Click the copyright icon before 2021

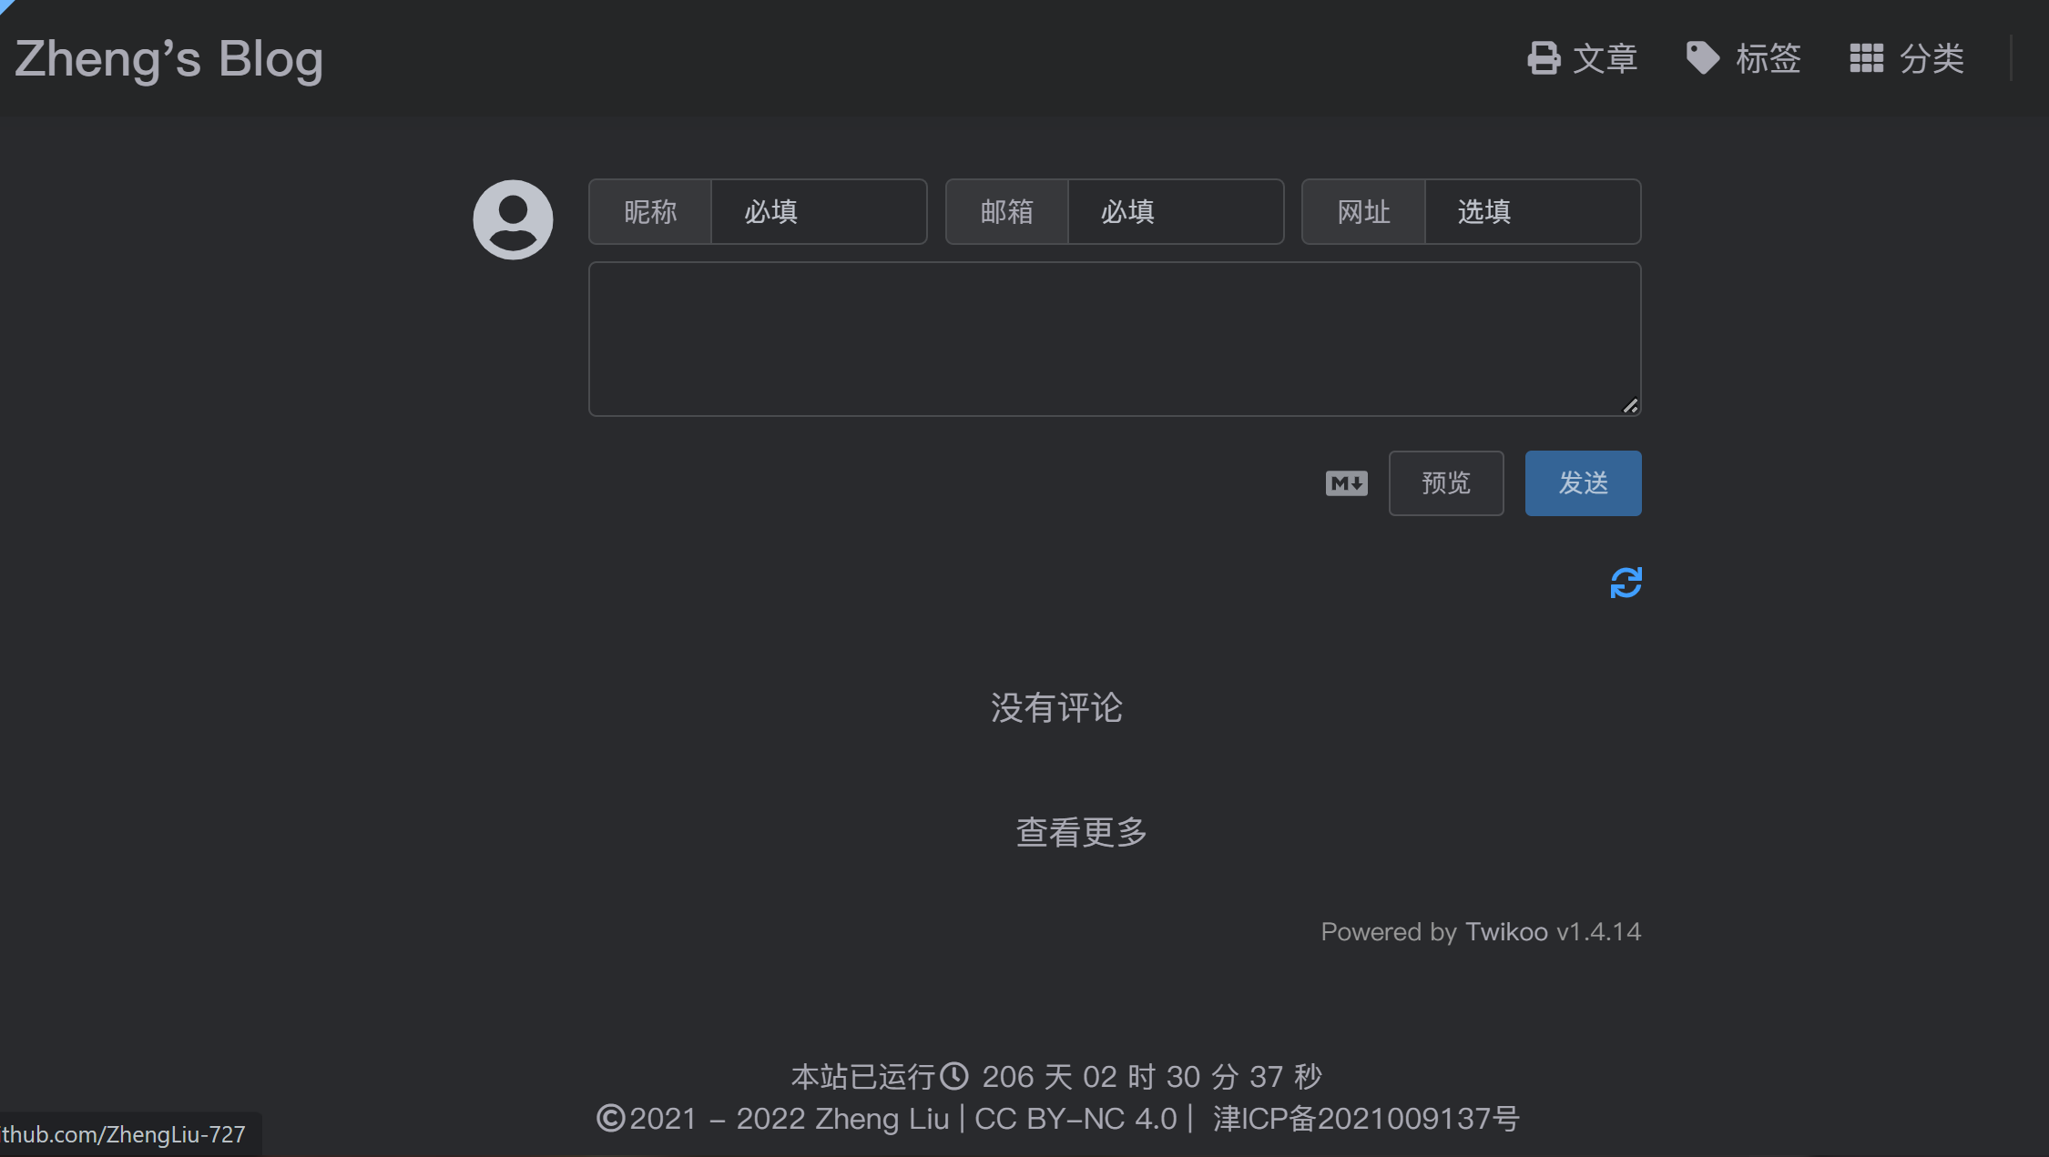pyautogui.click(x=611, y=1119)
